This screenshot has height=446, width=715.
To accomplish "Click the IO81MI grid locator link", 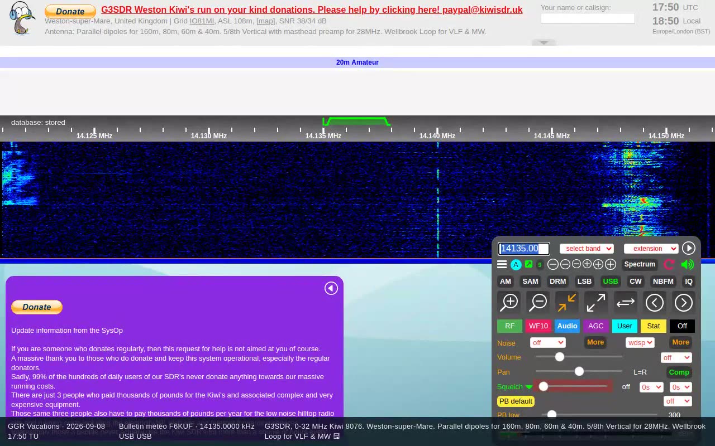I will [202, 21].
